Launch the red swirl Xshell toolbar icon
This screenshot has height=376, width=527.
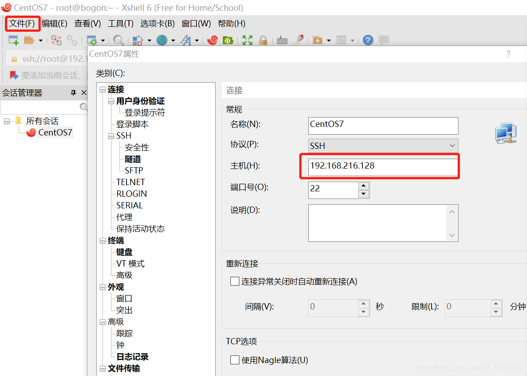[x=212, y=40]
